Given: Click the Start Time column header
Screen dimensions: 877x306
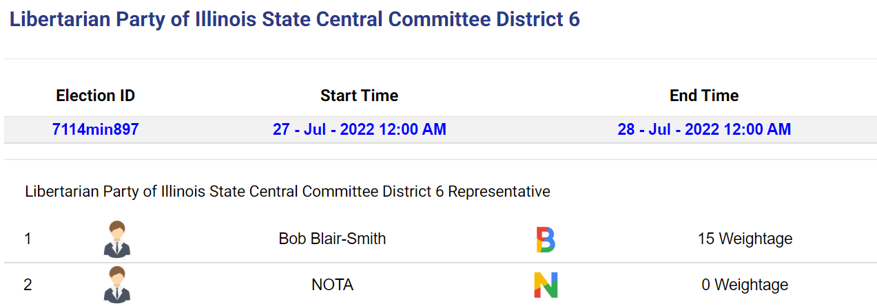Looking at the screenshot, I should tap(359, 96).
